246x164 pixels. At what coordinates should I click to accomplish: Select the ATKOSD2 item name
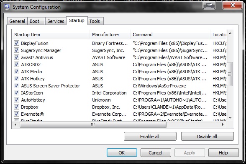[x=31, y=65]
